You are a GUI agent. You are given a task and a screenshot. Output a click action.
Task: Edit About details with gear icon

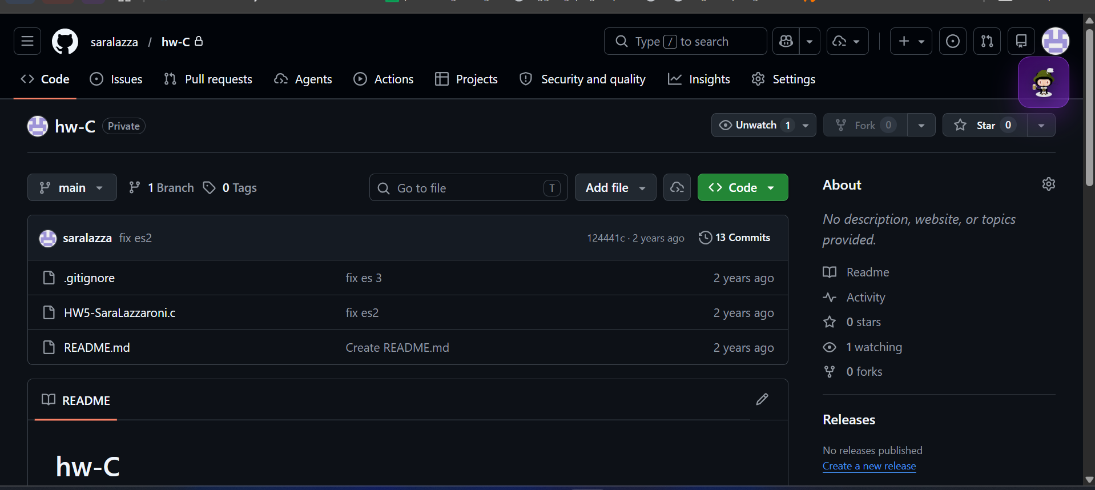[x=1049, y=184]
